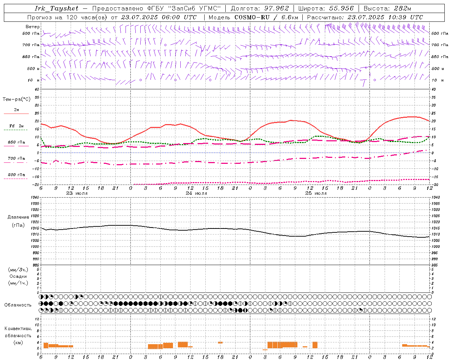Click the 500 гПа legend under temperature
The height and width of the screenshot is (360, 450).
[x=16, y=175]
